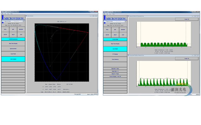201x125 pixels.
Task: Click INIT button in right window
Action: click(x=115, y=30)
